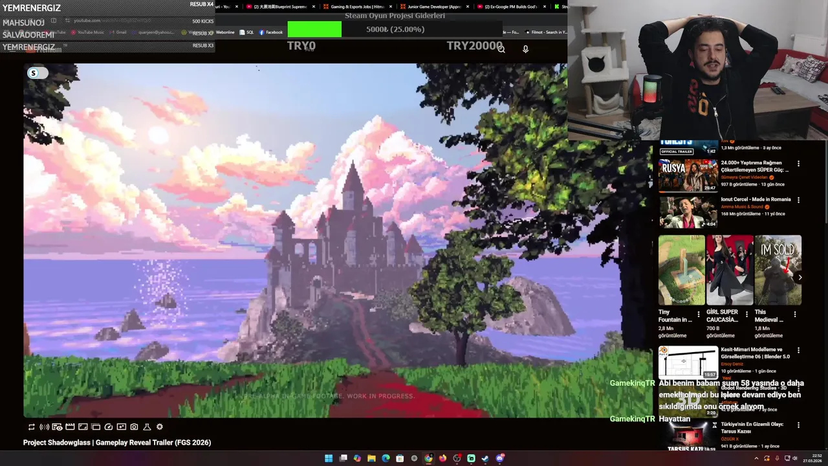Open the playback speed gauge icon
The width and height of the screenshot is (828, 466).
(109, 427)
